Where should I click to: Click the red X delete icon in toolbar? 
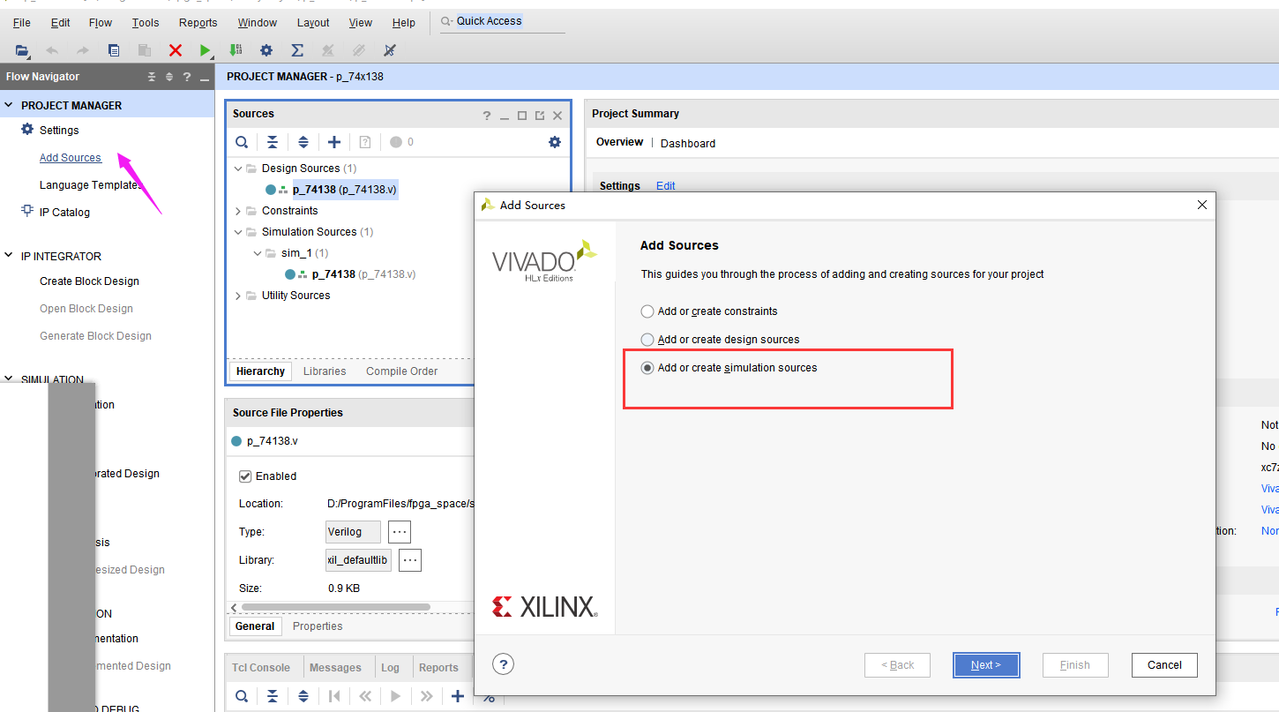176,50
